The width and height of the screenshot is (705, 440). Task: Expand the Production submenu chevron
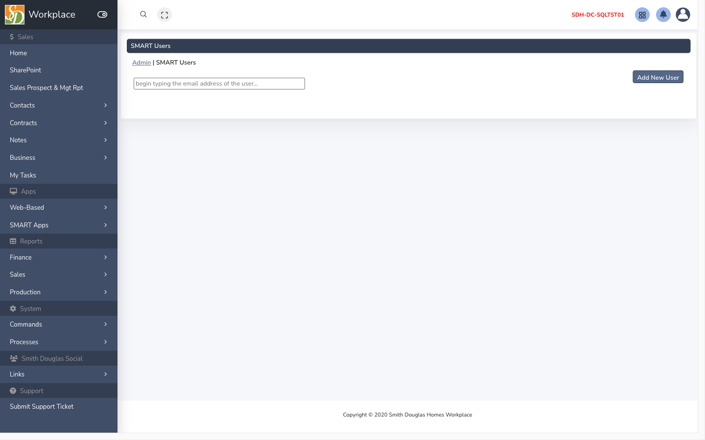[x=105, y=292]
